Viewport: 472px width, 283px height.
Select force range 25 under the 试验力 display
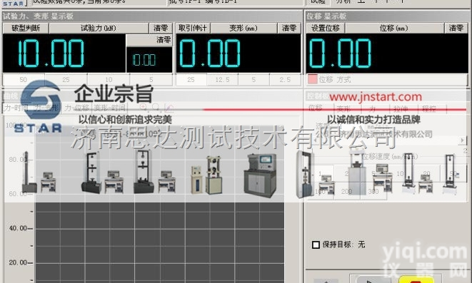click(66, 80)
